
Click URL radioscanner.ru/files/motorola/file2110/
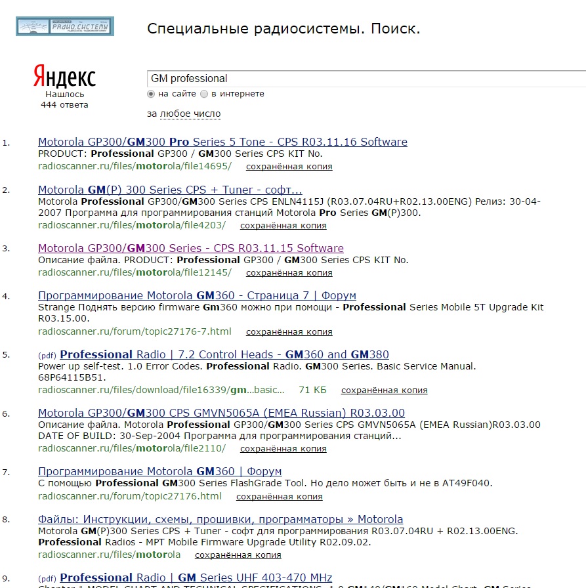[x=132, y=448]
